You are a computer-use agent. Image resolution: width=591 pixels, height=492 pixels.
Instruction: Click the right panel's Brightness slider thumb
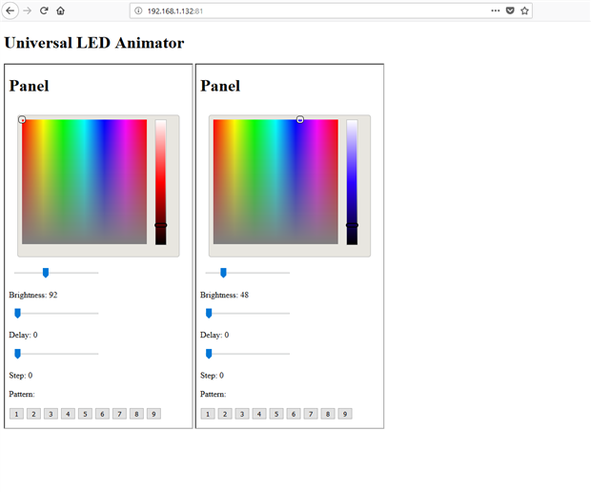[x=223, y=273]
